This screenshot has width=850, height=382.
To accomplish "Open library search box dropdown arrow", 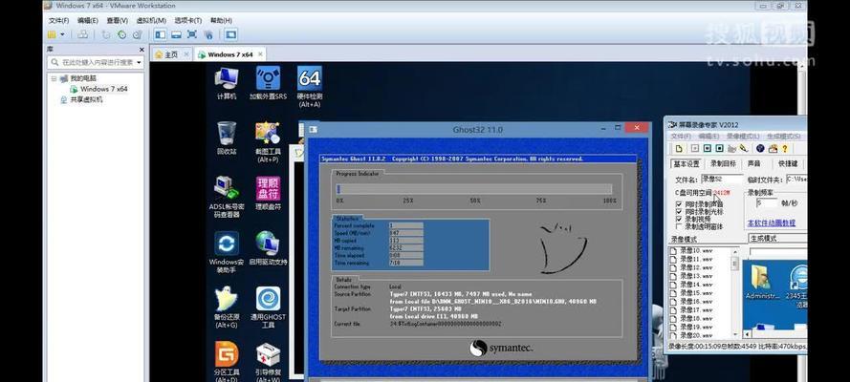I will (x=139, y=62).
